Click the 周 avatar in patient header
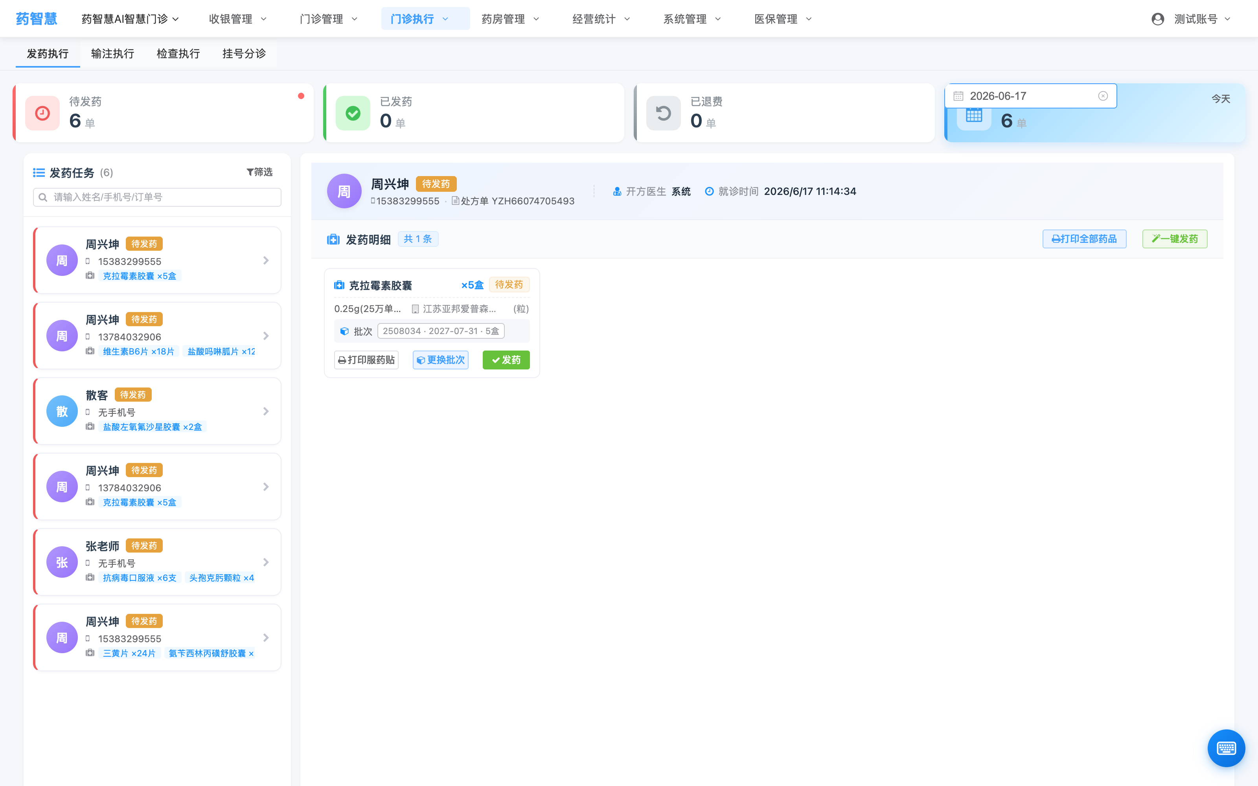The width and height of the screenshot is (1258, 786). click(344, 191)
